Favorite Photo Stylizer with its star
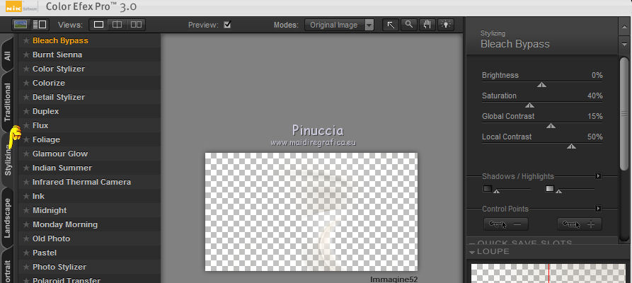The width and height of the screenshot is (632, 283). pyautogui.click(x=26, y=267)
